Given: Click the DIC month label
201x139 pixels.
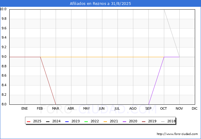Looking at the screenshot, I should (195, 108).
